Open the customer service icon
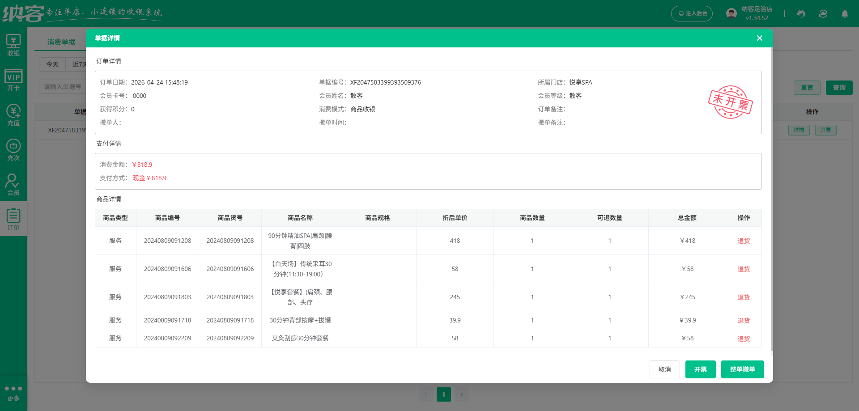This screenshot has height=411, width=859. coord(801,14)
